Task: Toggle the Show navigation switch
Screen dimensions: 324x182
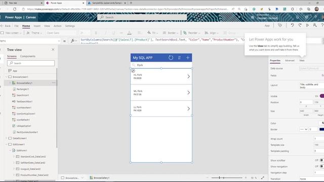Action: point(322,166)
